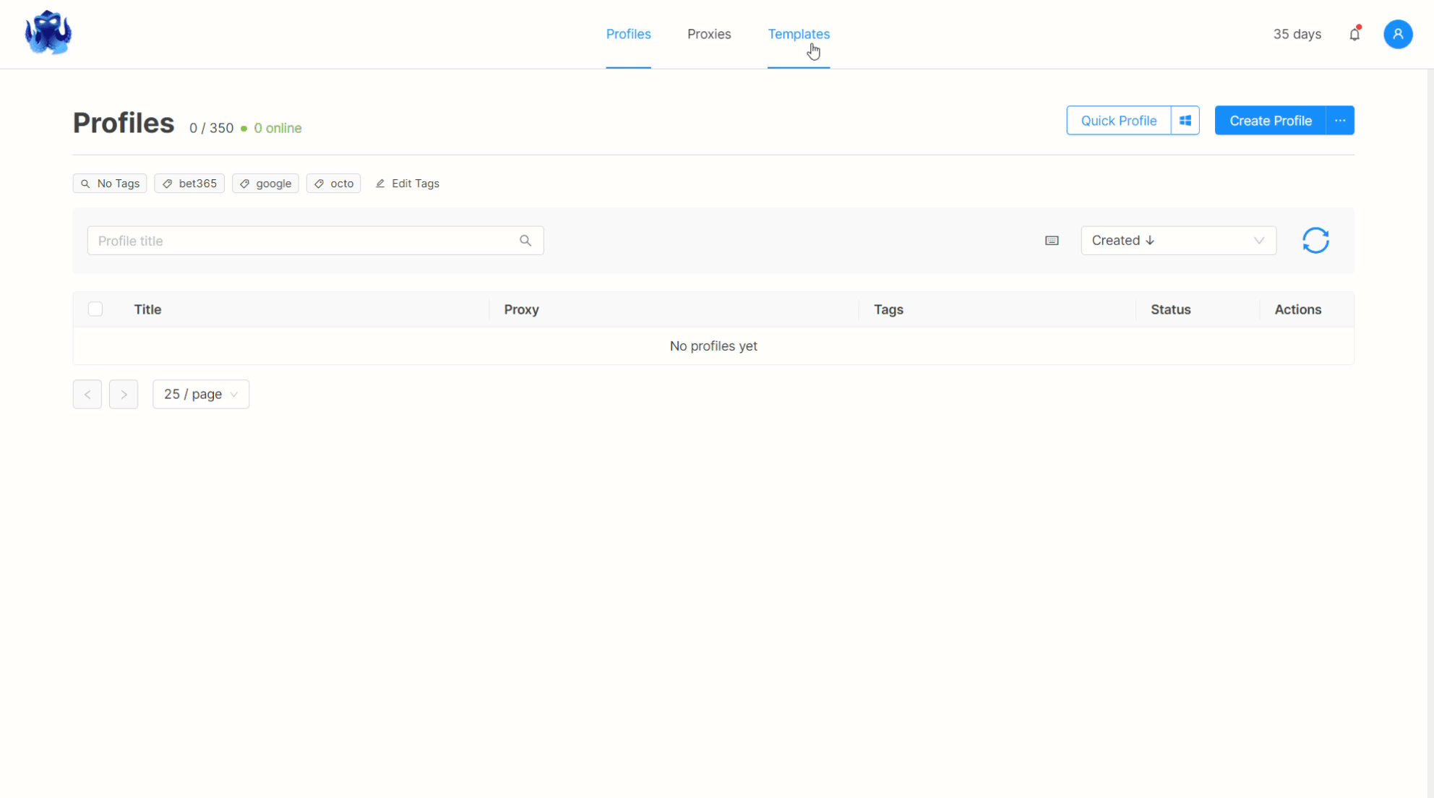Go to next page arrow
The height and width of the screenshot is (798, 1434).
(x=124, y=395)
